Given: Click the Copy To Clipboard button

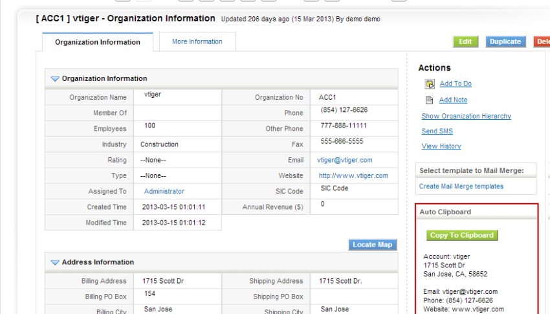Looking at the screenshot, I should 462,235.
